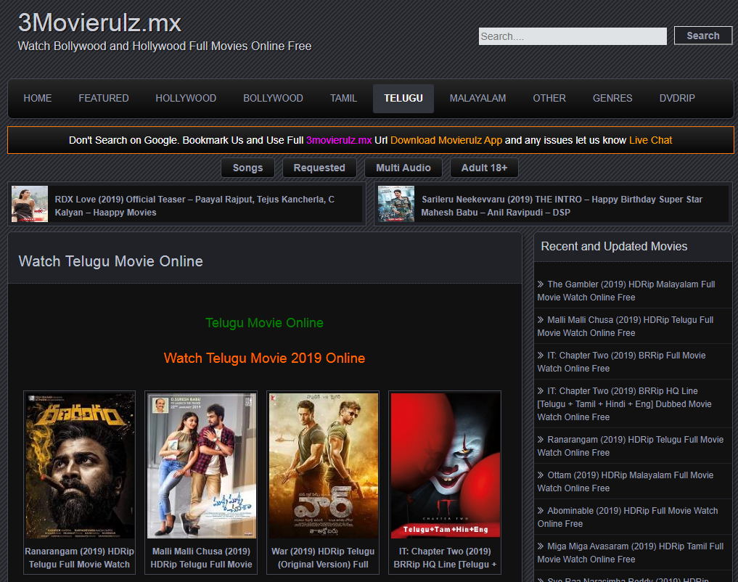The width and height of the screenshot is (738, 582).
Task: Open Ranarangam (2019) HDRip Telugu sidebar link
Action: 630,446
